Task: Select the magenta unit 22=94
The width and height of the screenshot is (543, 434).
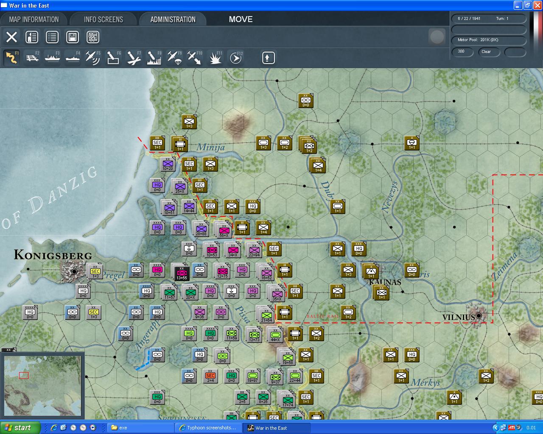Action: click(x=254, y=250)
